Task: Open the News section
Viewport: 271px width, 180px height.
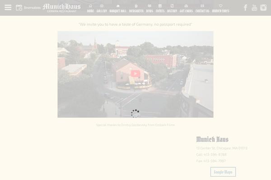Action: [x=150, y=9]
